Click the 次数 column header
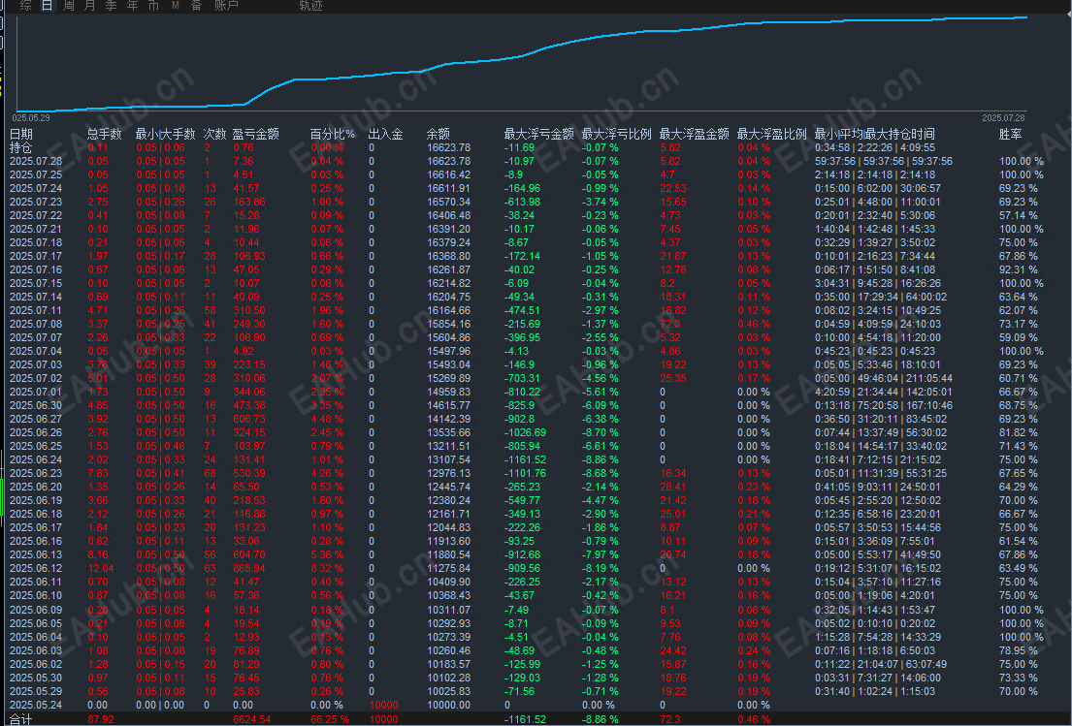 pos(214,134)
